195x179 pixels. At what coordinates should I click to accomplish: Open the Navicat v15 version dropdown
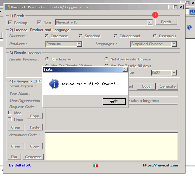tap(150, 22)
